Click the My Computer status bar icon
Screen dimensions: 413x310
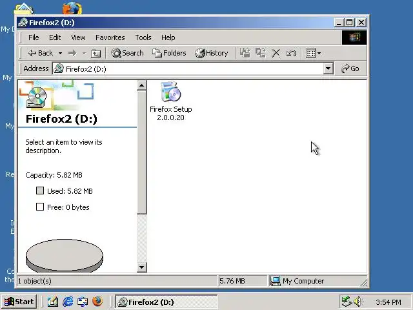click(275, 281)
